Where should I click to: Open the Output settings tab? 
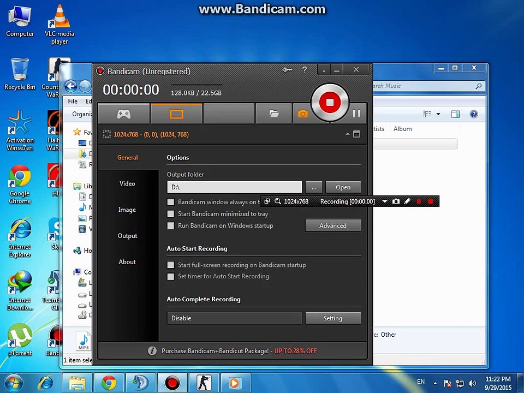point(127,236)
